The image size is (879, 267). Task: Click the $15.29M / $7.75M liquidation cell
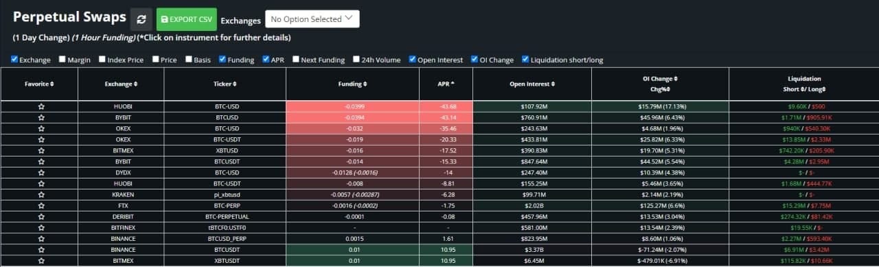pyautogui.click(x=803, y=205)
